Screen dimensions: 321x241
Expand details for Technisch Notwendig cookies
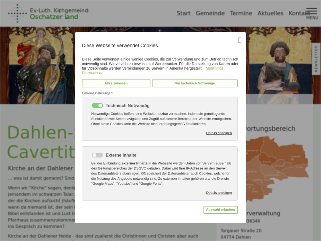point(219,133)
